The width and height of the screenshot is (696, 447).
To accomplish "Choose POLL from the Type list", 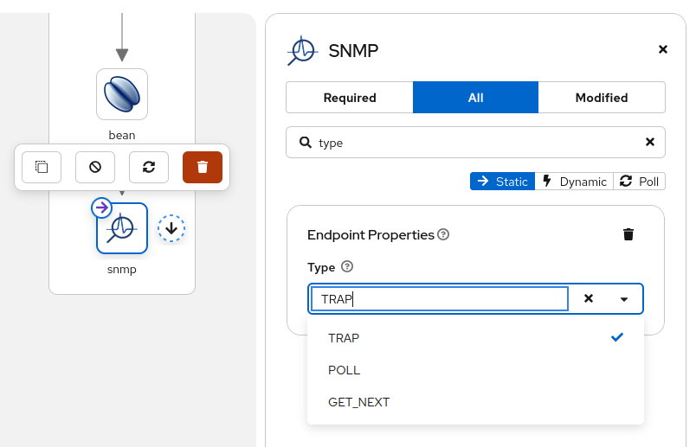I will [345, 370].
